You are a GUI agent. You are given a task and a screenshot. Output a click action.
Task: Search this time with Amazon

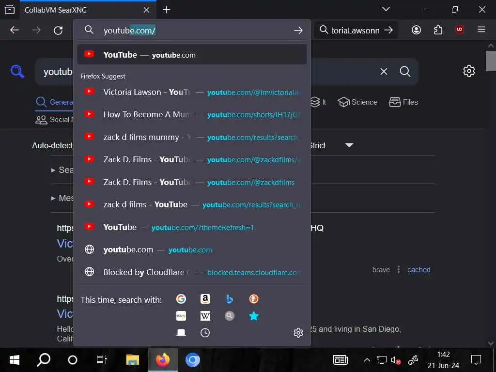[x=205, y=298]
